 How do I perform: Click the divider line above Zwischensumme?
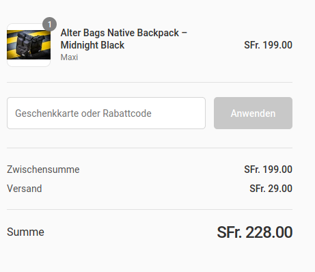click(x=150, y=148)
